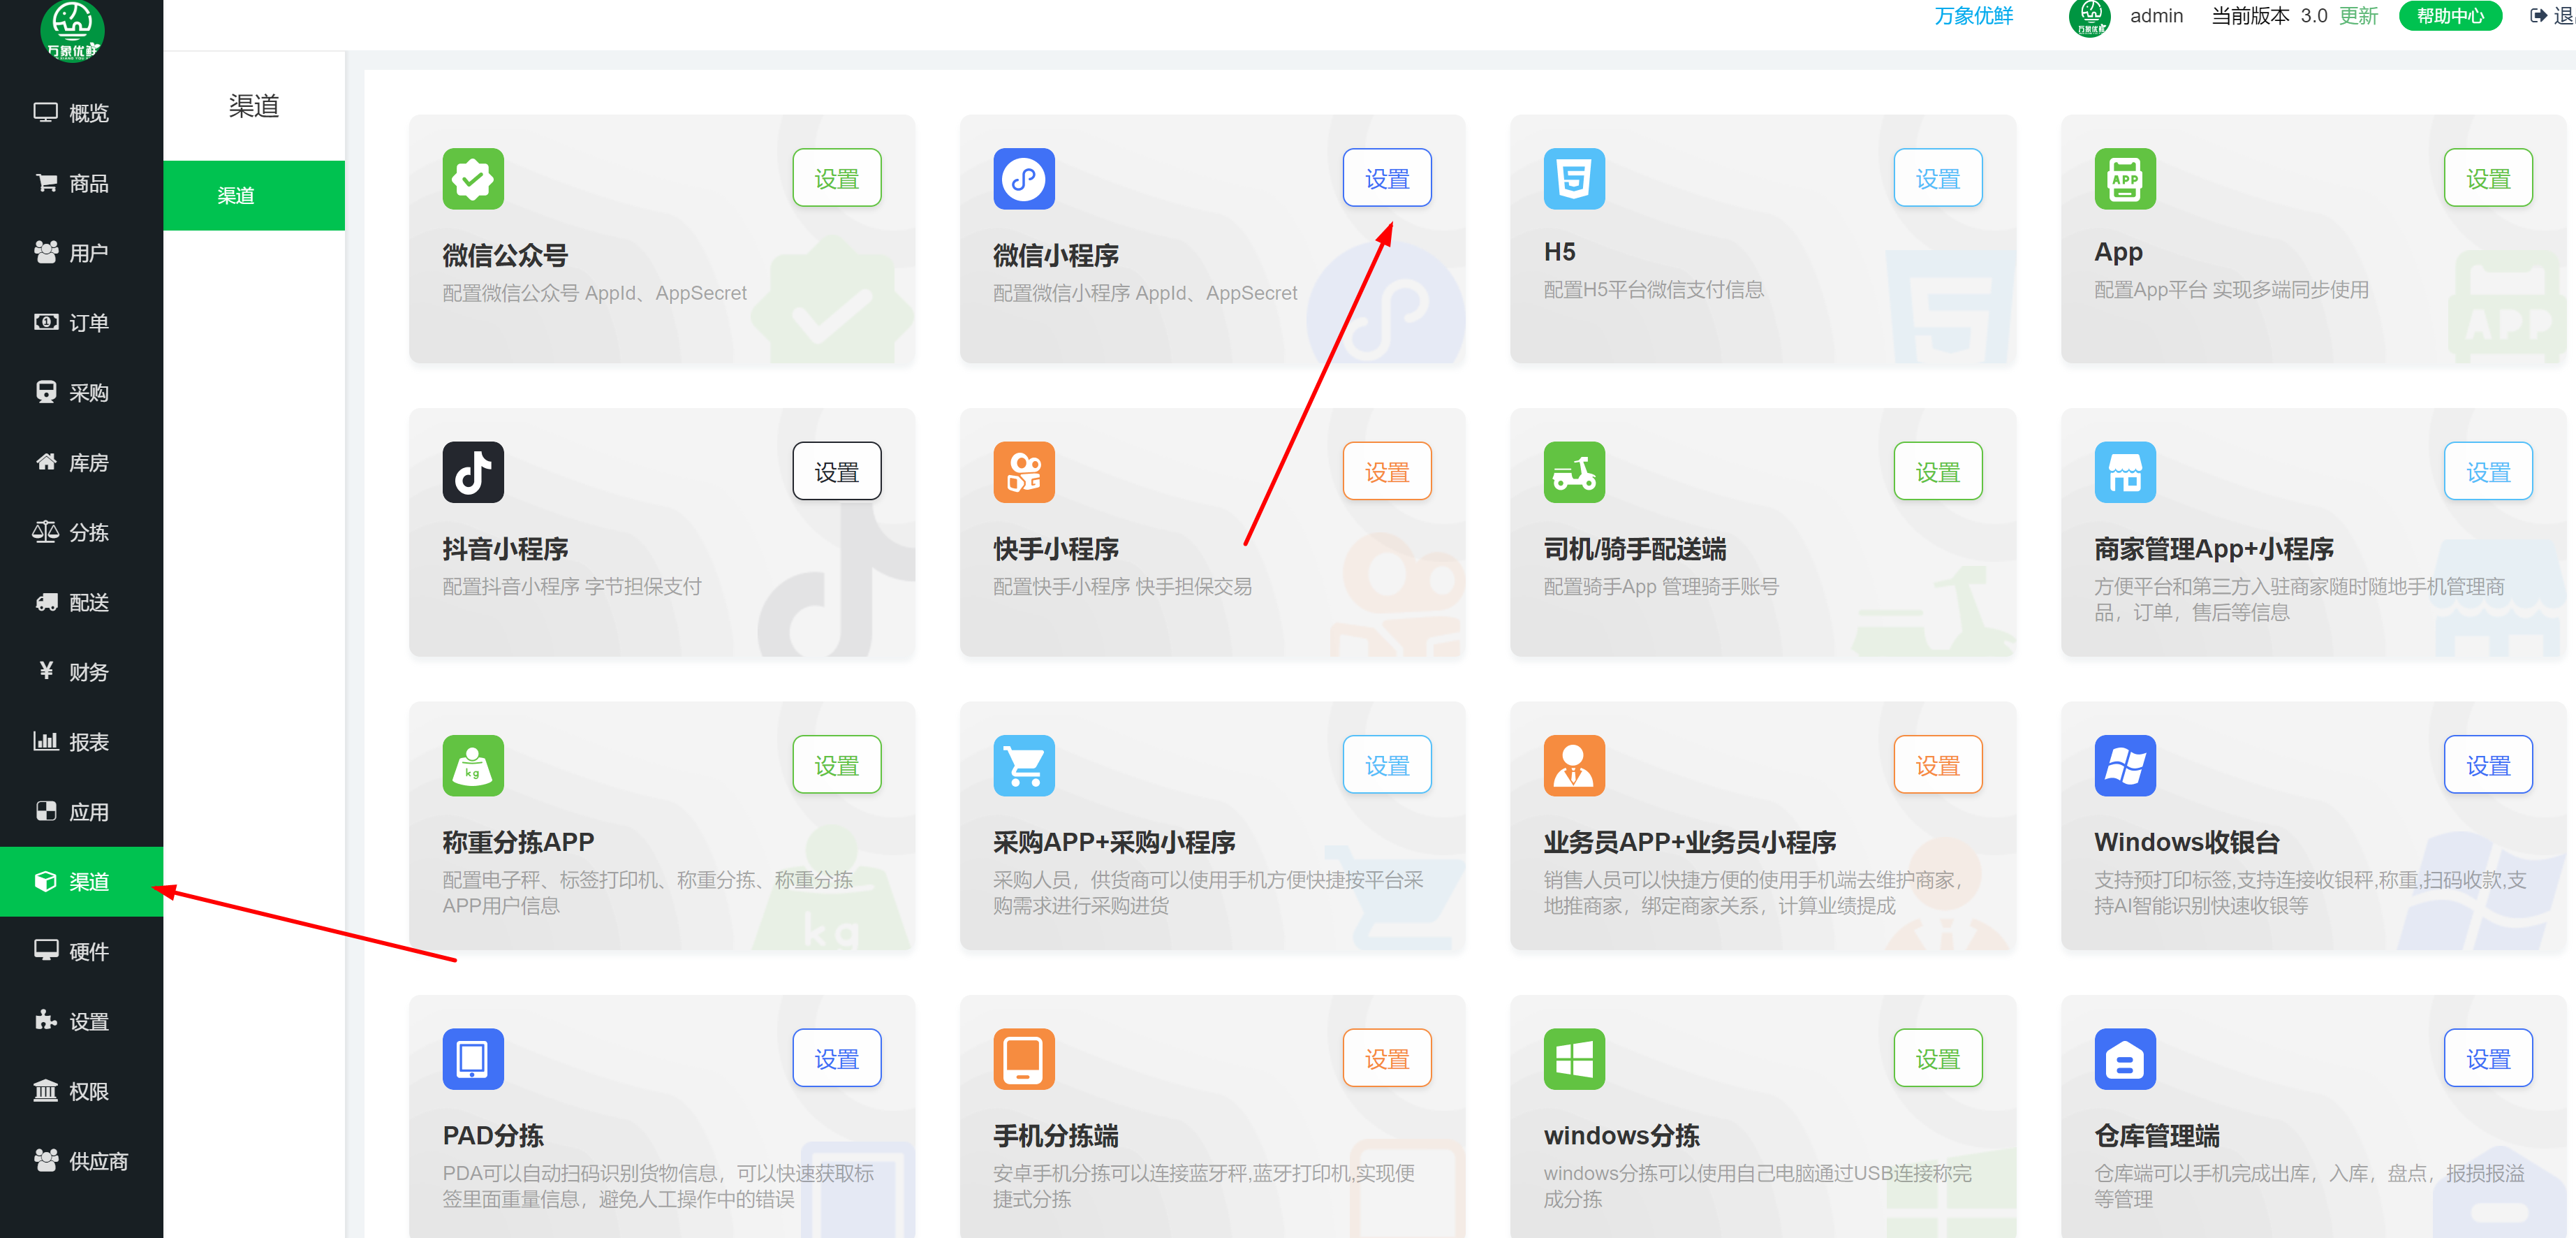Click 设置 for 微信公众号
Viewport: 2576px width, 1238px height.
tap(836, 178)
